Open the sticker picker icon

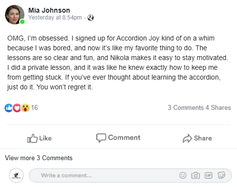pos(221,175)
